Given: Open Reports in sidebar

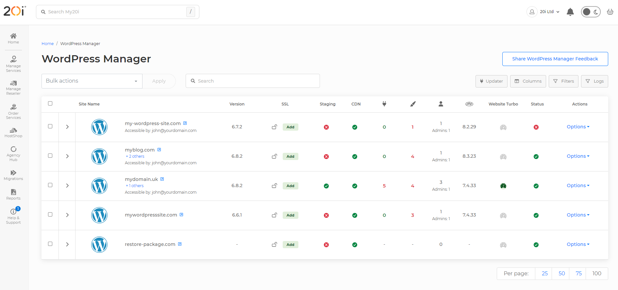Looking at the screenshot, I should [13, 194].
